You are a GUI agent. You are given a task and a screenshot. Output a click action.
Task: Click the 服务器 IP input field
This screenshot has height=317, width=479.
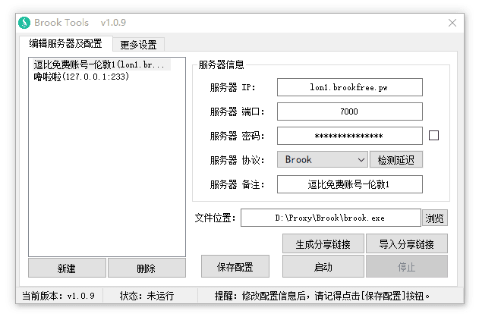coord(349,87)
